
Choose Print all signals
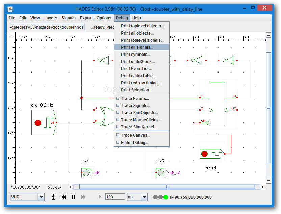click(x=142, y=47)
